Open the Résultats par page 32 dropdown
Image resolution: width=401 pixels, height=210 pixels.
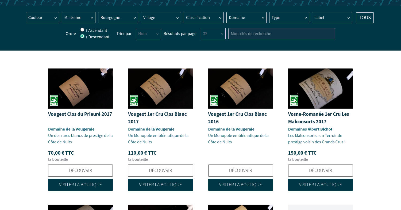[213, 34]
